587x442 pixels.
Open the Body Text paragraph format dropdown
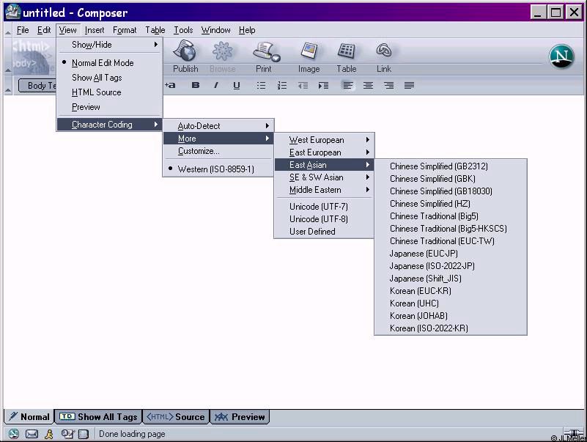(x=37, y=86)
